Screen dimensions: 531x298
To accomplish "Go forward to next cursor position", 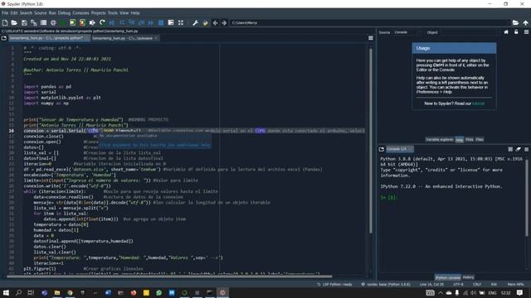I will pos(224,22).
